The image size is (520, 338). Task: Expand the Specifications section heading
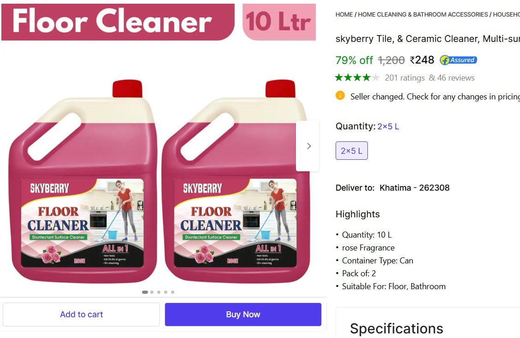point(396,328)
